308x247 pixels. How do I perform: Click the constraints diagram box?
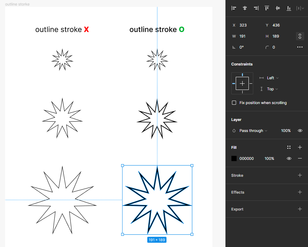[242, 83]
